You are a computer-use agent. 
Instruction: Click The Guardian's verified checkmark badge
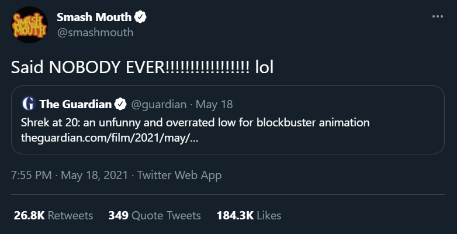pos(120,105)
